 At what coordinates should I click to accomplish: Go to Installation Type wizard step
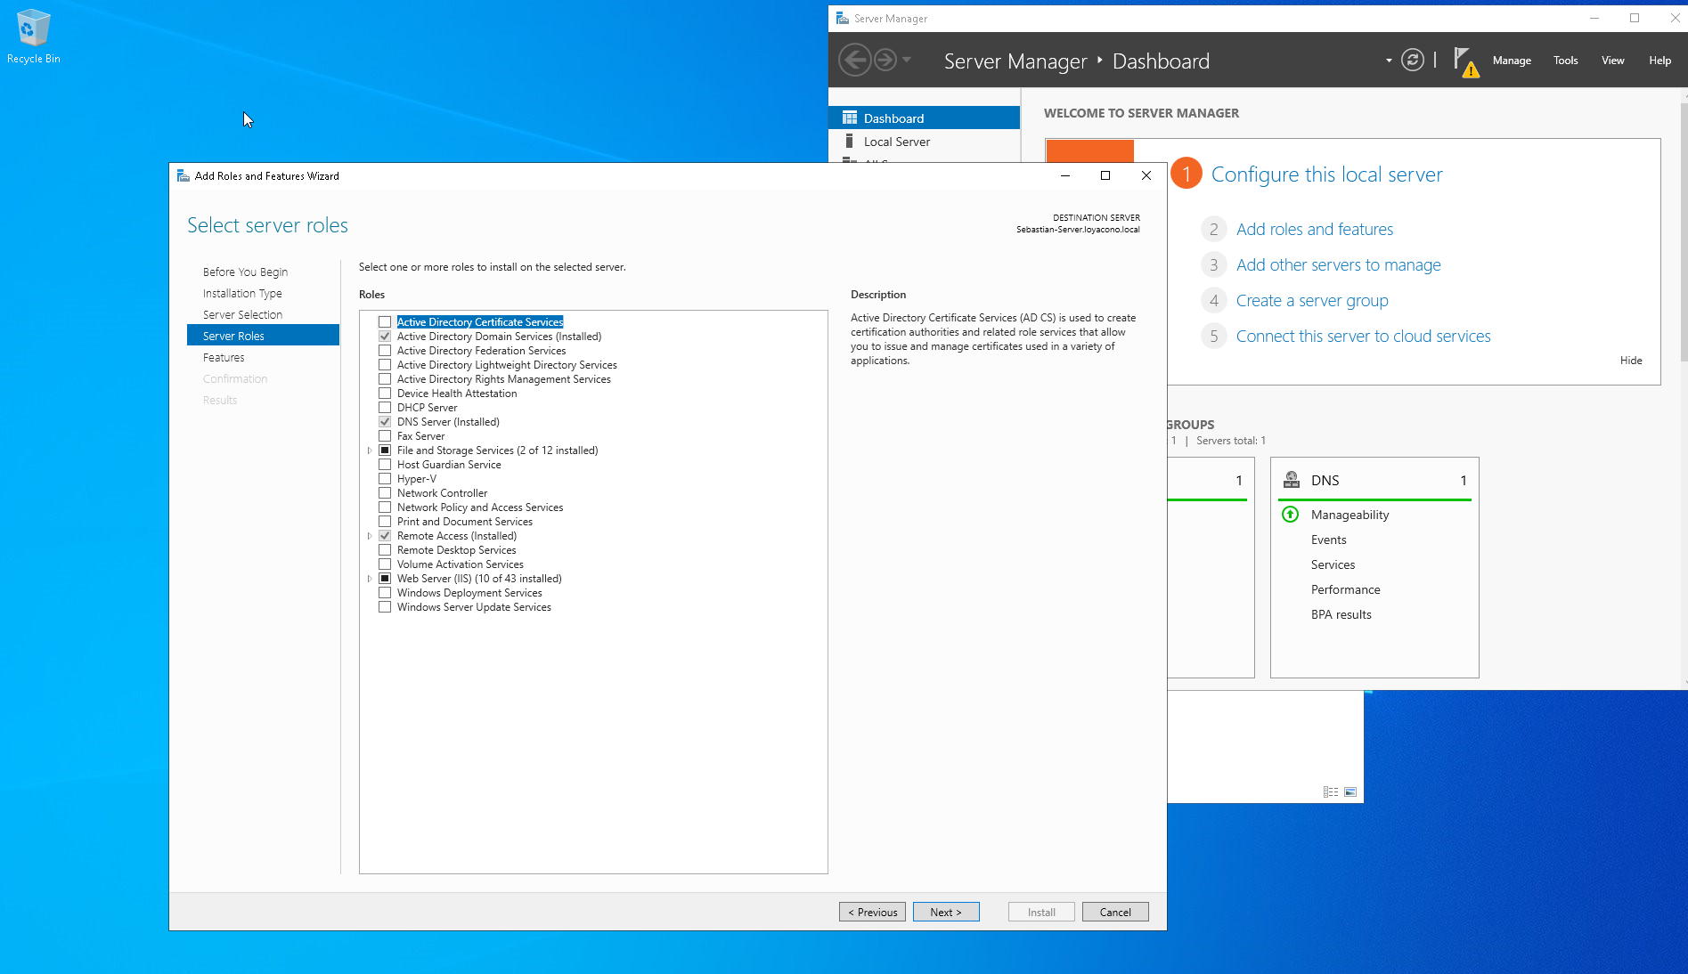pyautogui.click(x=242, y=294)
